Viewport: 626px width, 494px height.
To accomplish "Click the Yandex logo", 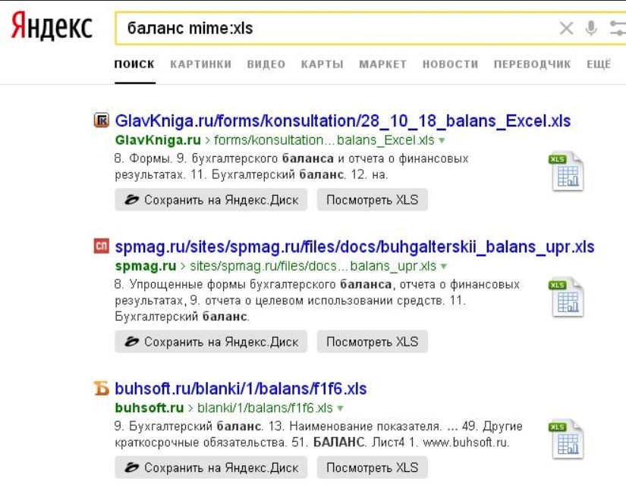I will point(51,29).
